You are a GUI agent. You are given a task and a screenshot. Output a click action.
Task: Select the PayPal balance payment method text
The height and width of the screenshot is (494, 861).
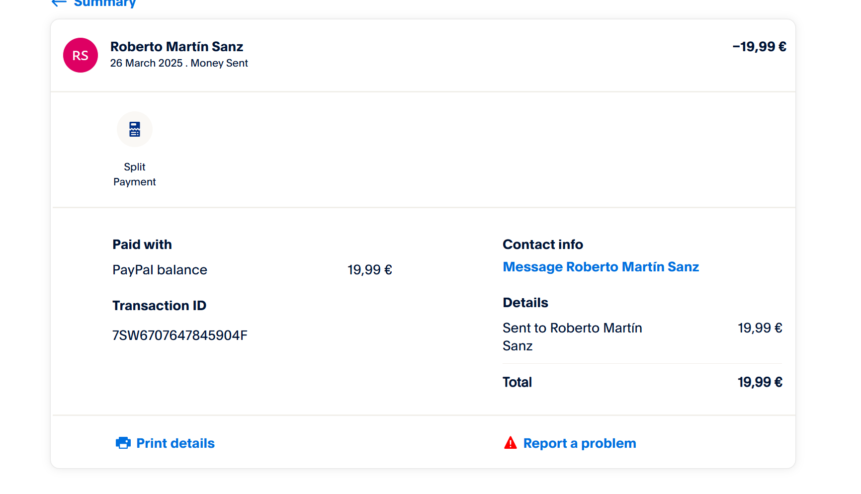[x=160, y=270]
